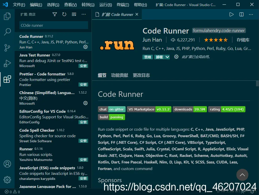Open more actions in extensions sidebar
259x195 pixels.
coord(84,14)
